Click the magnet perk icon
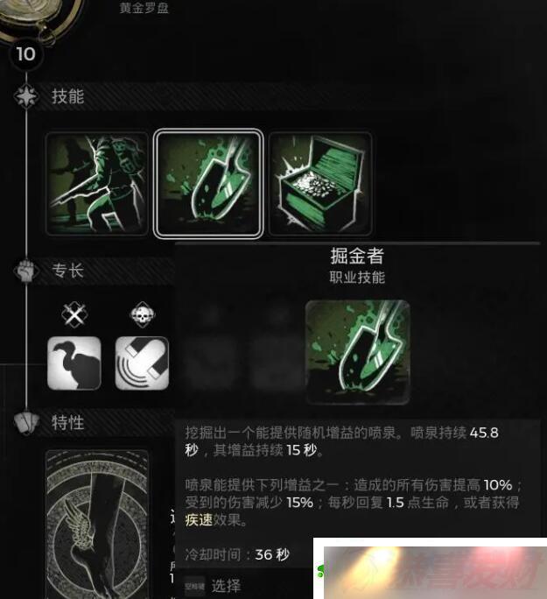This screenshot has height=599, width=547. point(142,363)
